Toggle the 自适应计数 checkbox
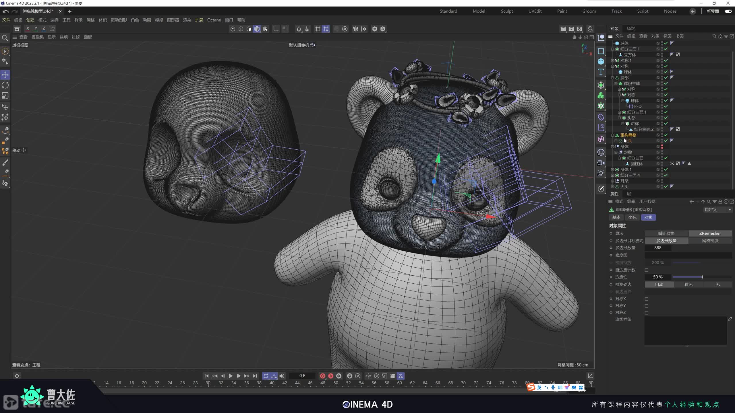The image size is (735, 413). 647,270
